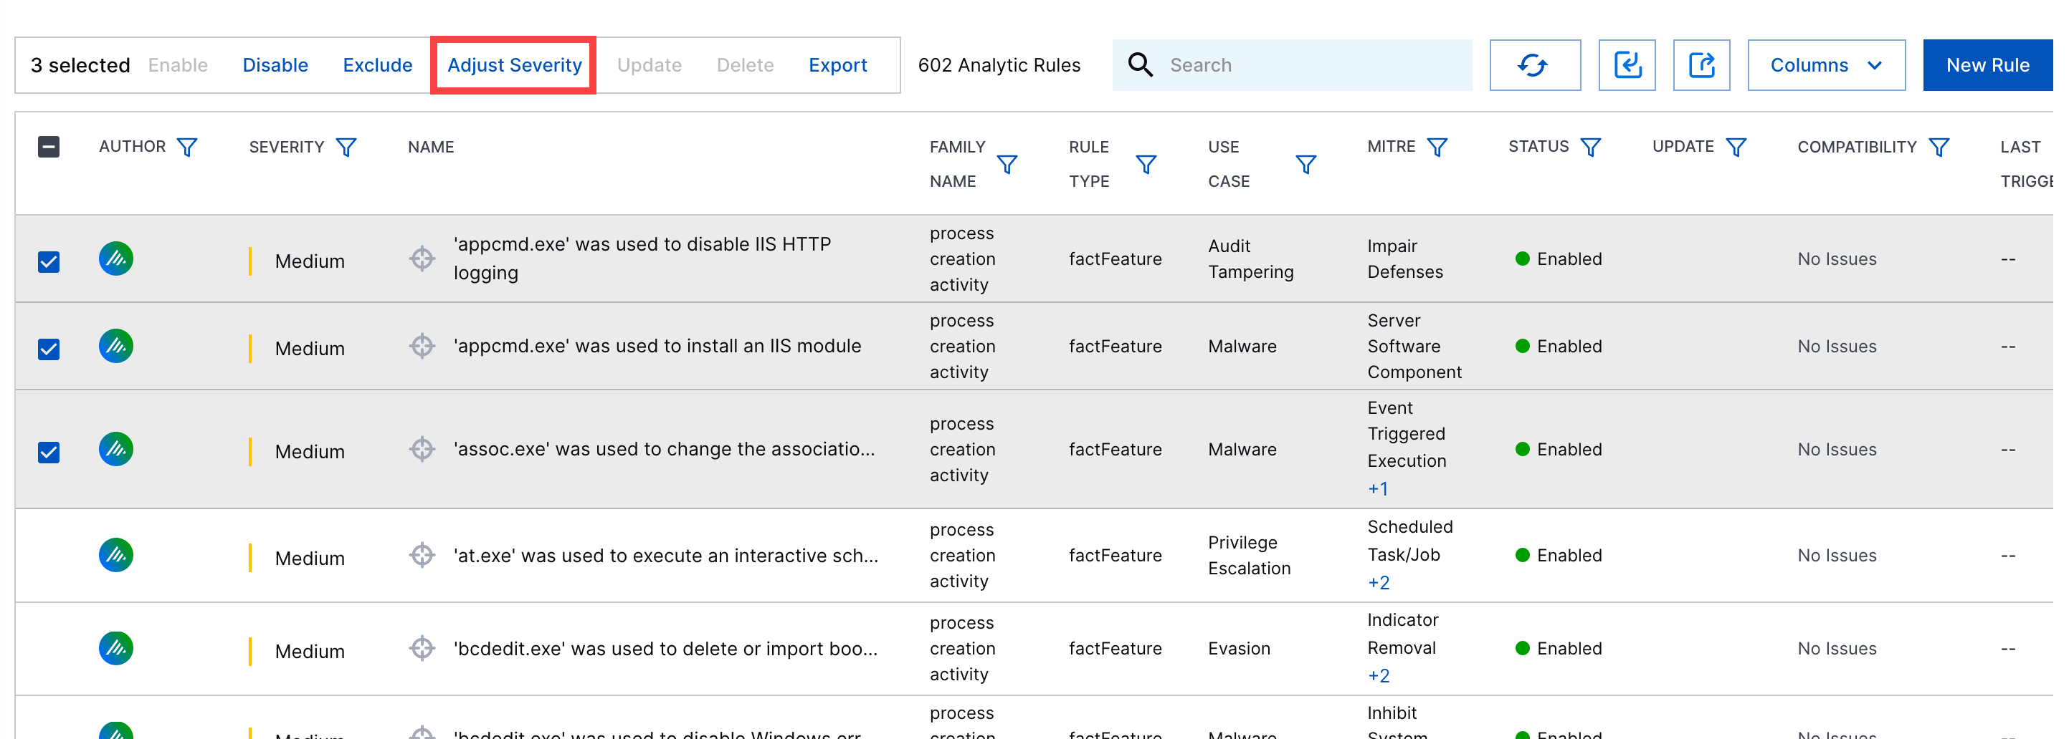Expand +2 MITRE tags on at.exe row
Screen dimensions: 2069x739
(1379, 582)
